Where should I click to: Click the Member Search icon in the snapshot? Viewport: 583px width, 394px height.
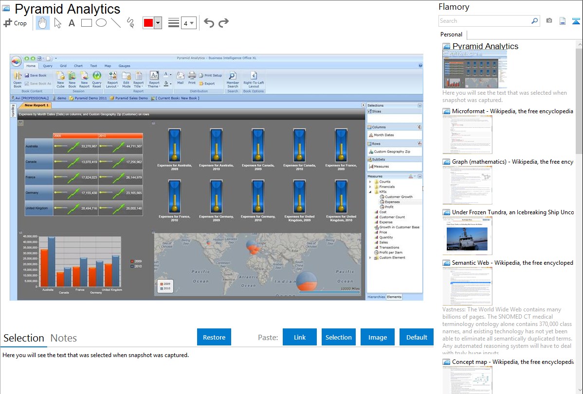click(x=233, y=80)
